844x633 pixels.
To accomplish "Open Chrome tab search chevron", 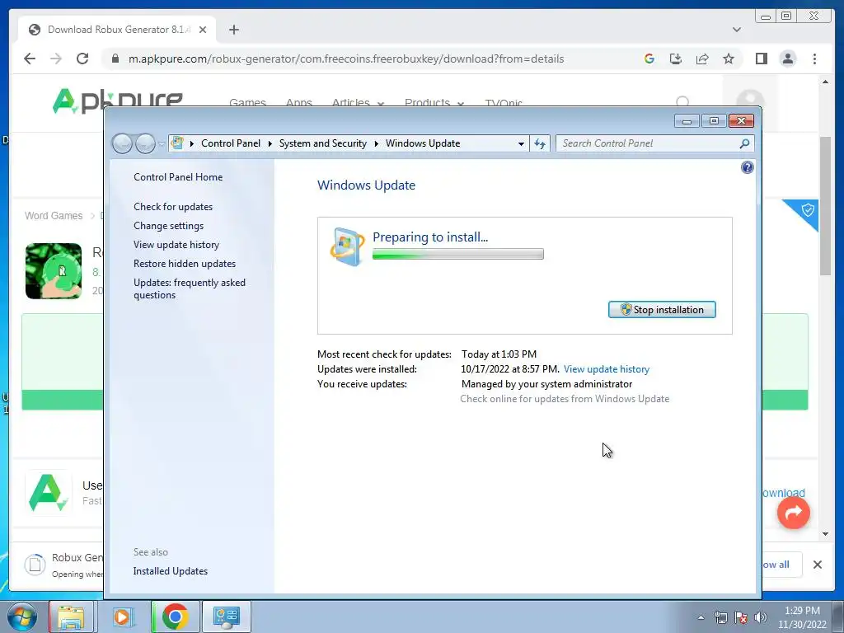I will point(736,30).
